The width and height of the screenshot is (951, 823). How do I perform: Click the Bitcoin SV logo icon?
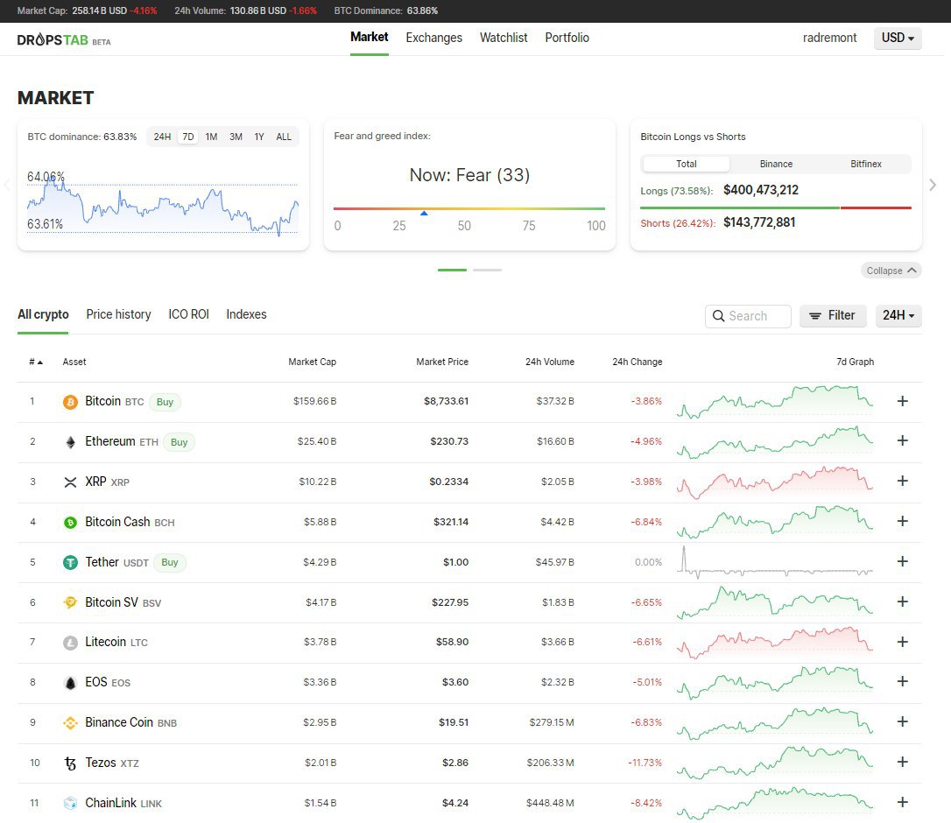(70, 603)
